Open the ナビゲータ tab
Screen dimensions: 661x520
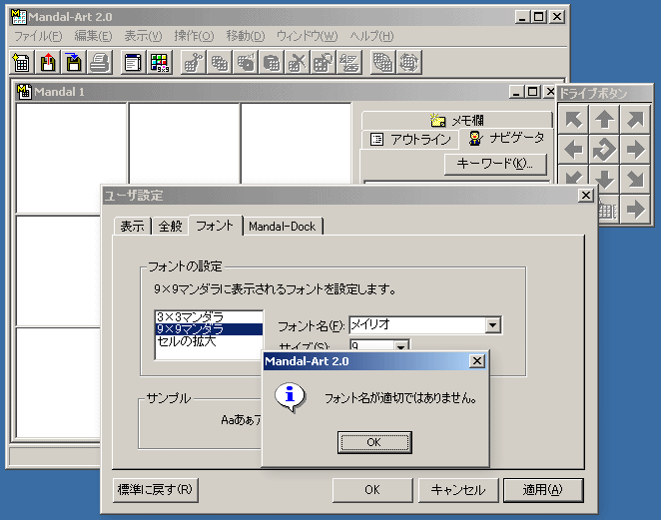[506, 138]
